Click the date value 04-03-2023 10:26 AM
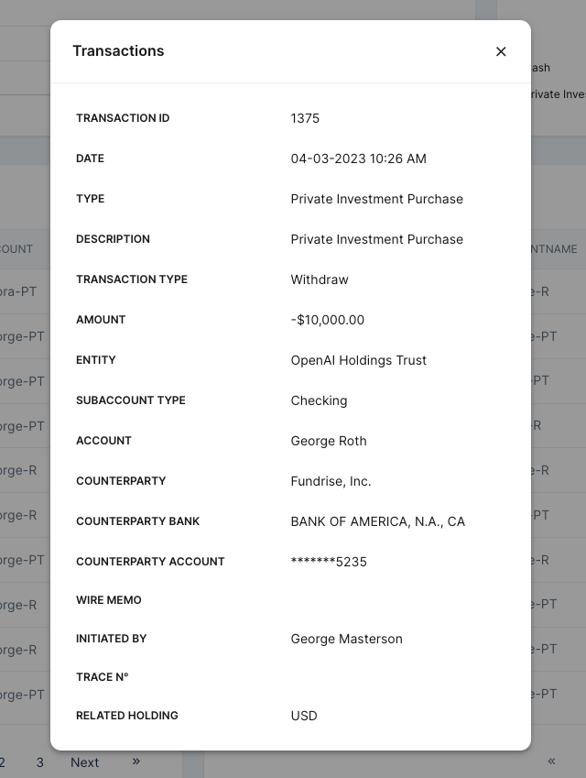Screen dimensions: 586x778 click(358, 159)
